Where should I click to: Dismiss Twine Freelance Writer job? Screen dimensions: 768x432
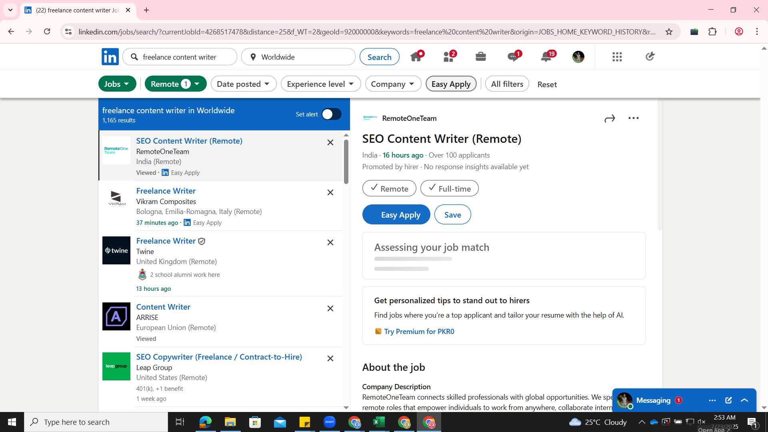click(330, 242)
